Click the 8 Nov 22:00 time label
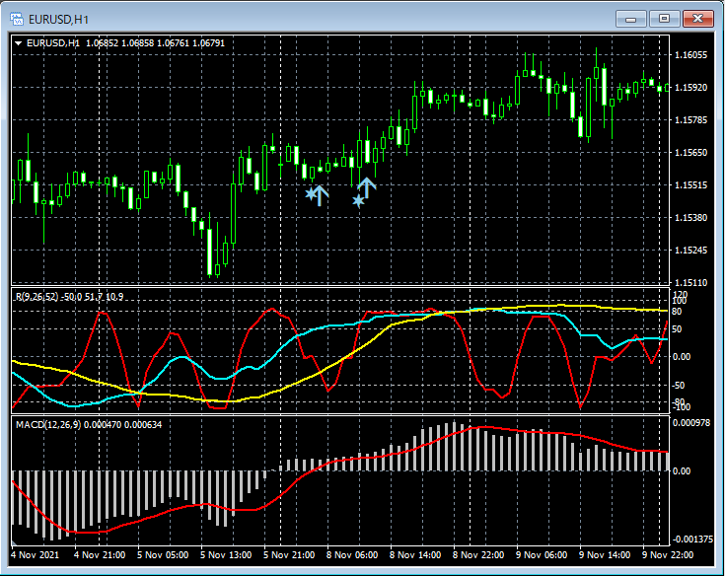The image size is (725, 576). pyautogui.click(x=478, y=554)
